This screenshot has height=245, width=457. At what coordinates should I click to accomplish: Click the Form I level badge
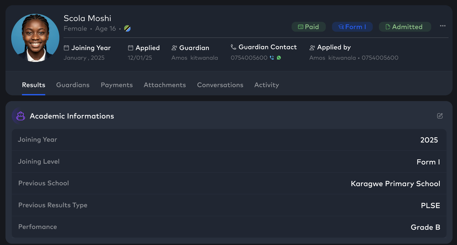click(x=352, y=27)
